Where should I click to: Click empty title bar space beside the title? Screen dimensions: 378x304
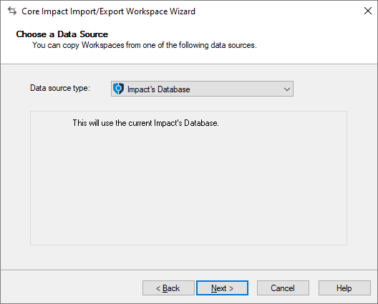click(277, 11)
